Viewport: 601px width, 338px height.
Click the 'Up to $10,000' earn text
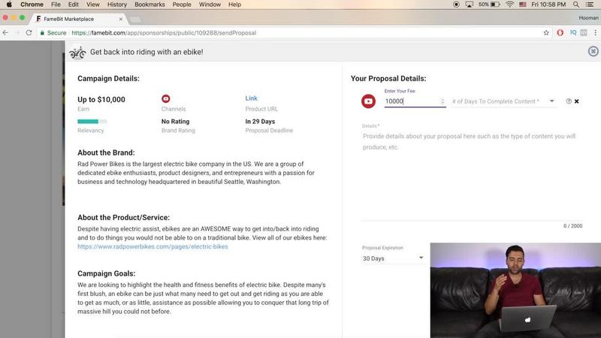pyautogui.click(x=101, y=100)
